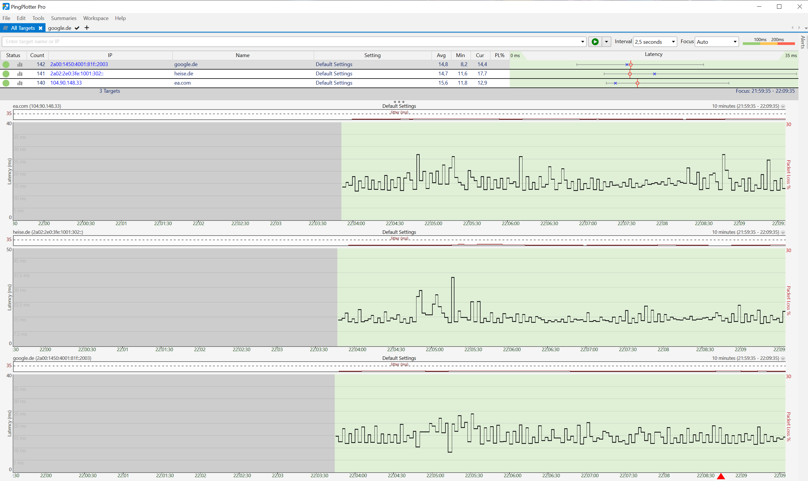Click the tab scroll right arrow
808x481 pixels.
(x=799, y=28)
